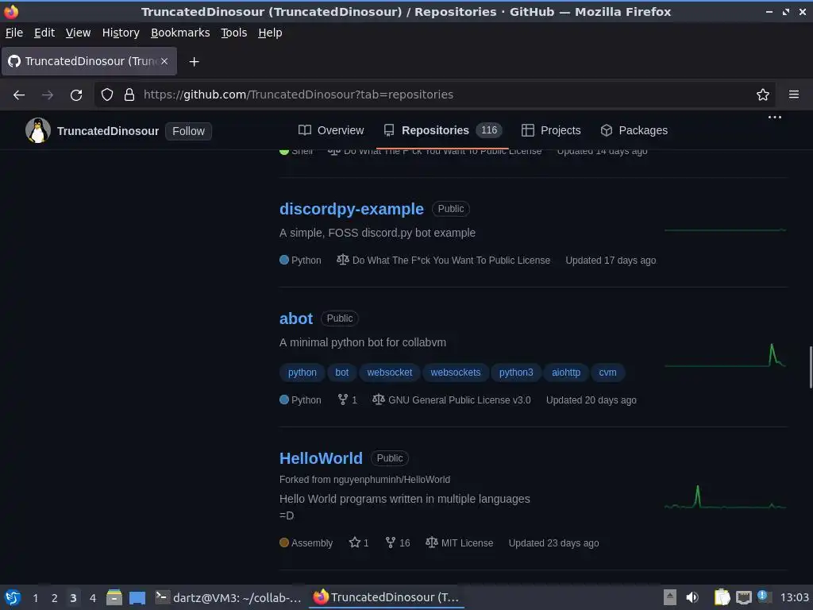Click the padlock site info icon
Image resolution: width=813 pixels, height=610 pixels.
(129, 95)
